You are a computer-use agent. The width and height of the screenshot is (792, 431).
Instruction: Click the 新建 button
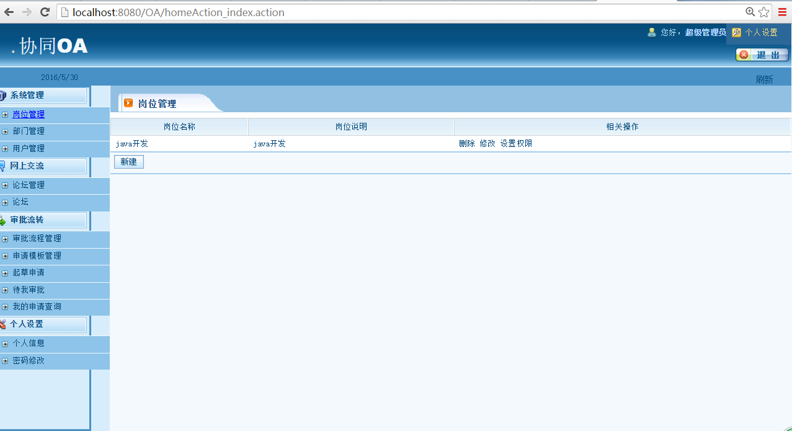[128, 161]
